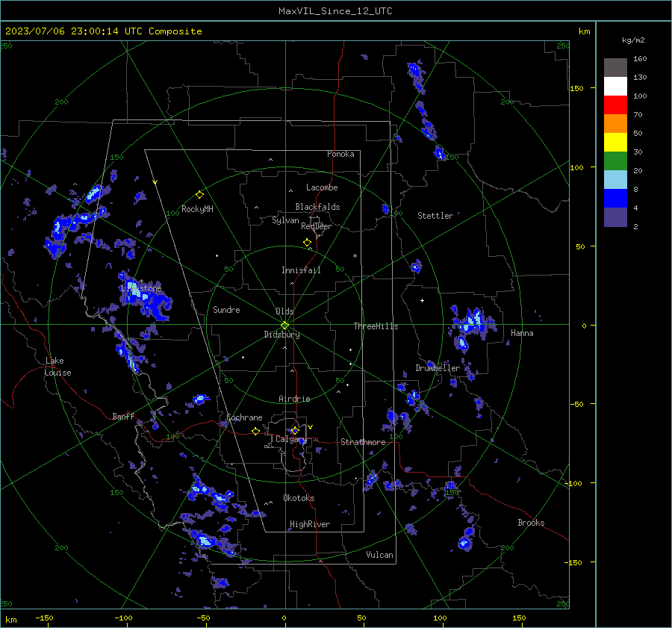Click the Lake Louise label
672x628 pixels.
[57, 367]
